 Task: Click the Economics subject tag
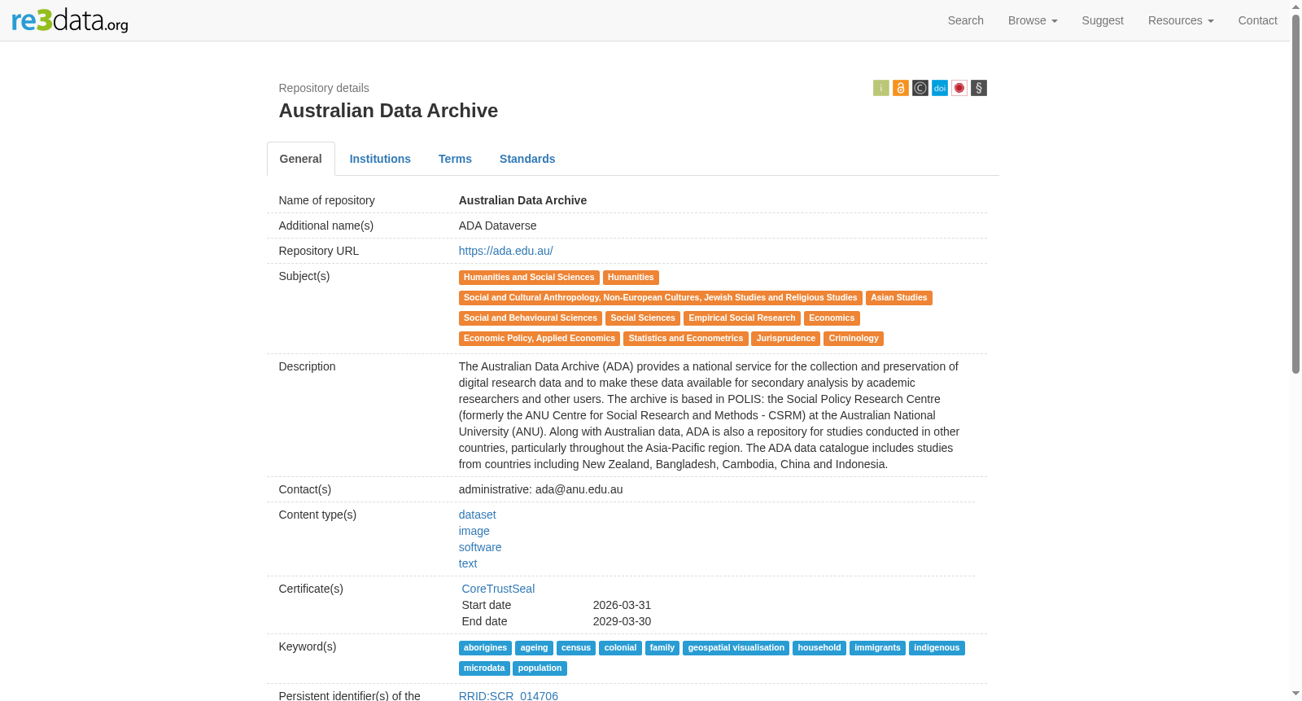(x=832, y=318)
